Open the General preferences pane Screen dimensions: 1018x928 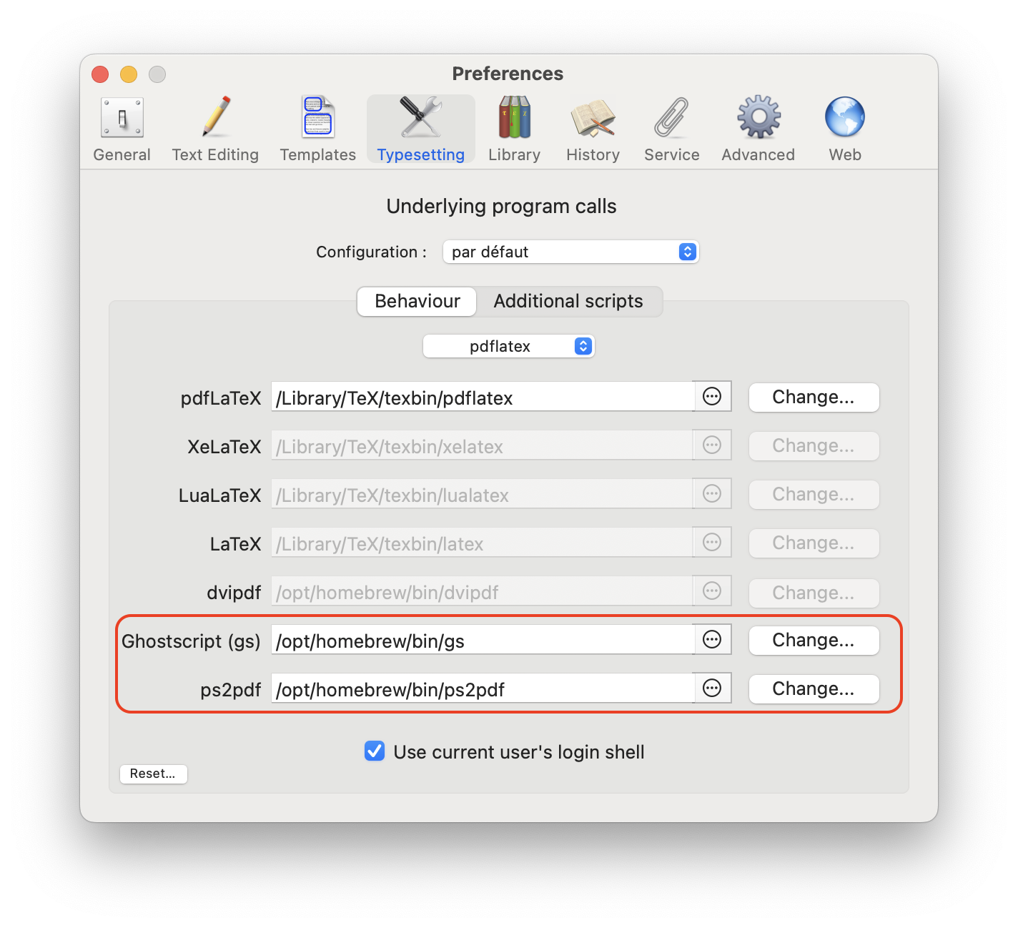click(122, 129)
